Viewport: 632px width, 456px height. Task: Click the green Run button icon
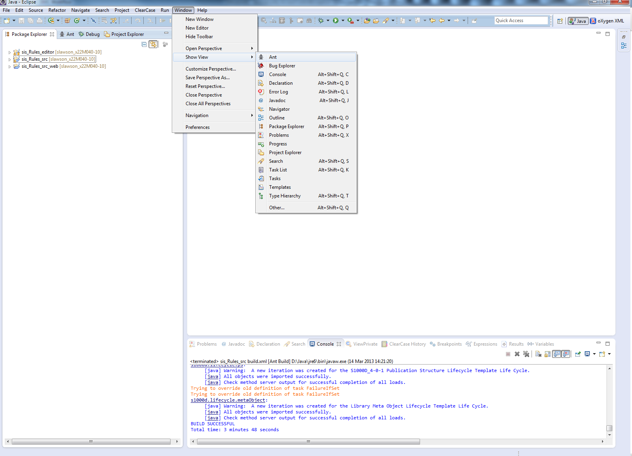[336, 20]
